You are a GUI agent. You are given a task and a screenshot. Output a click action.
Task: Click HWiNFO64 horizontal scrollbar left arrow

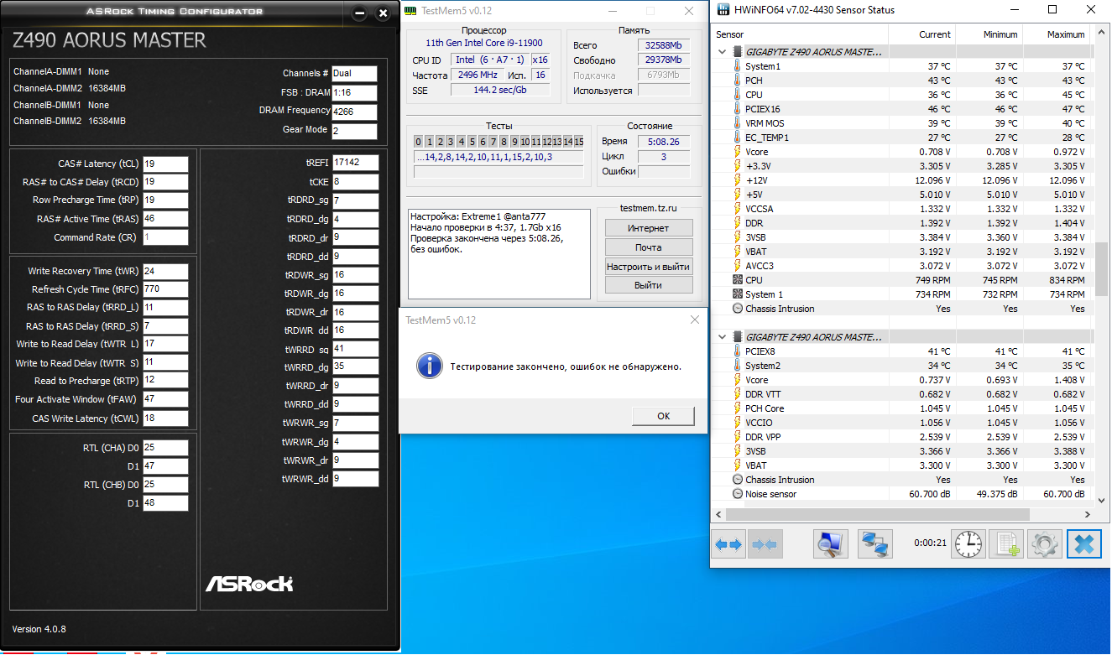(718, 514)
